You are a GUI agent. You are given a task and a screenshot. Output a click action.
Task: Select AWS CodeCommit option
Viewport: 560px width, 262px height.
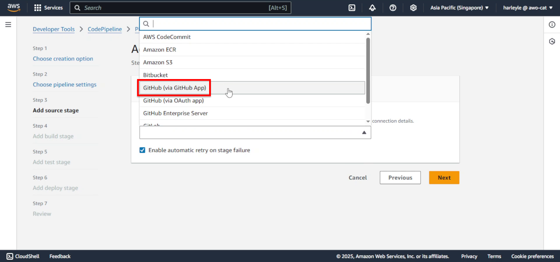pyautogui.click(x=252, y=37)
